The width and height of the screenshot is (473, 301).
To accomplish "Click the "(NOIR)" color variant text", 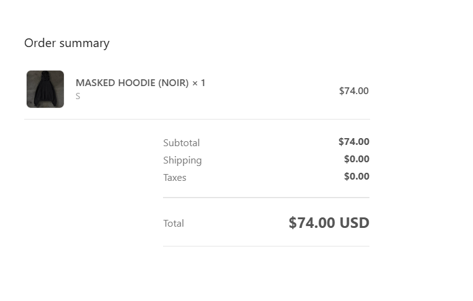I will point(173,83).
